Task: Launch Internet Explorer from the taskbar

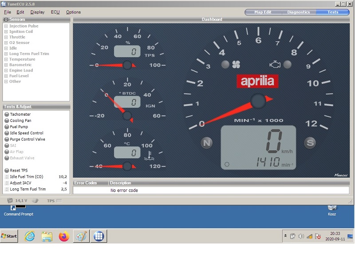Action: pos(30,236)
